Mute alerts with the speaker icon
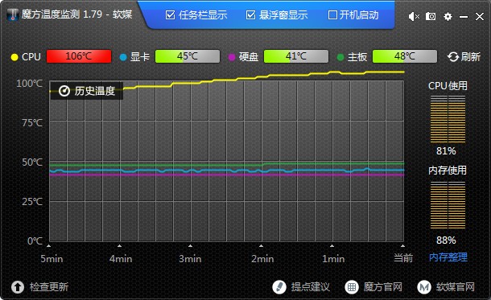The width and height of the screenshot is (491, 300). pos(414,17)
